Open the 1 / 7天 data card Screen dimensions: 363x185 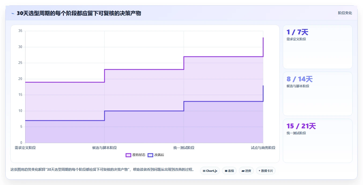[x=318, y=47]
